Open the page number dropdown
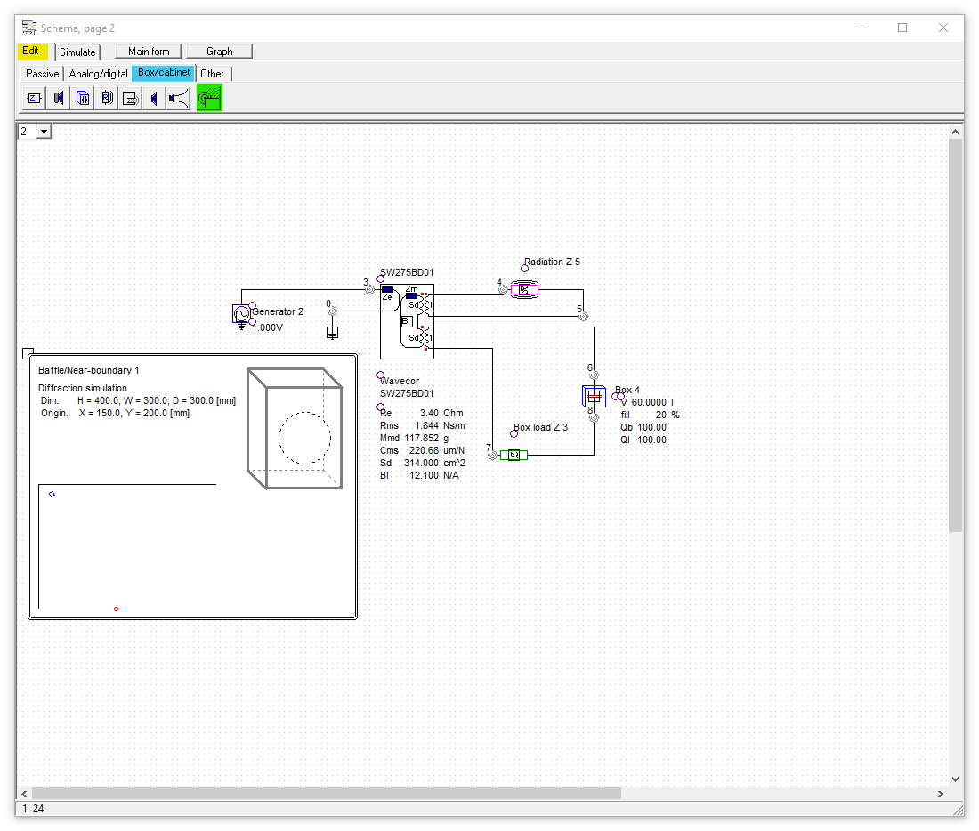979x831 pixels. (x=44, y=132)
